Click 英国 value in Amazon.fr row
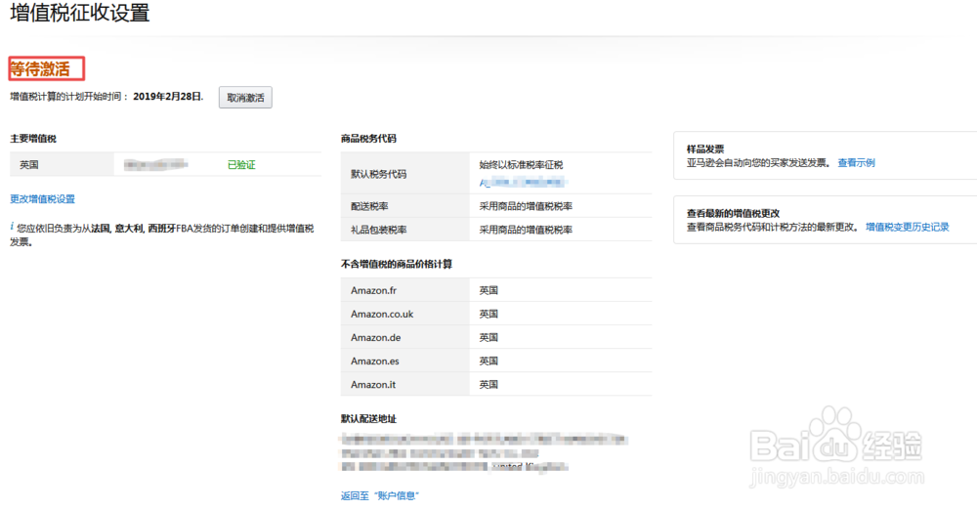This screenshot has height=510, width=977. tap(488, 290)
